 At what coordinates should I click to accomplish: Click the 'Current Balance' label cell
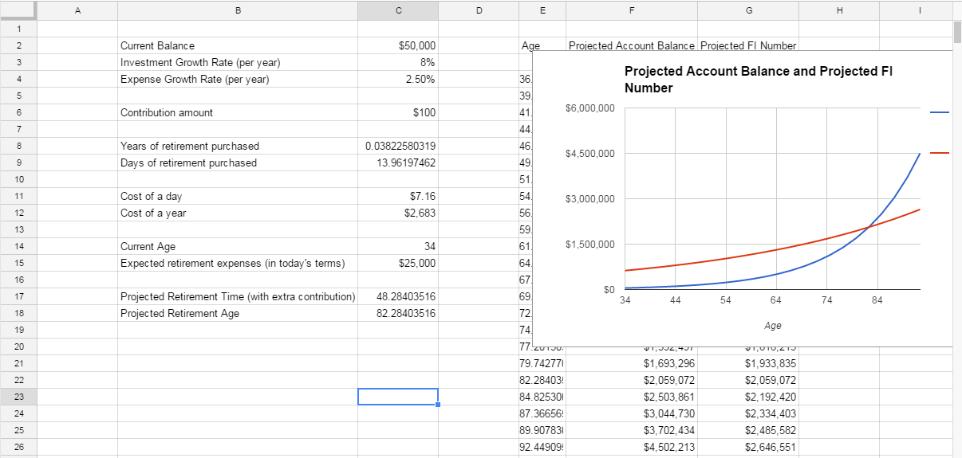[x=238, y=45]
